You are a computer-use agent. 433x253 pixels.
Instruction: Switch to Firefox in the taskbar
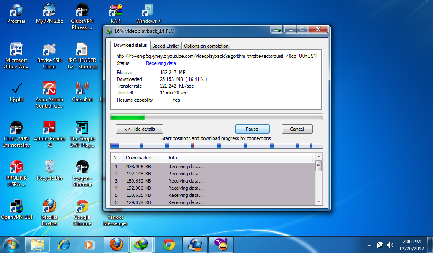point(116,245)
